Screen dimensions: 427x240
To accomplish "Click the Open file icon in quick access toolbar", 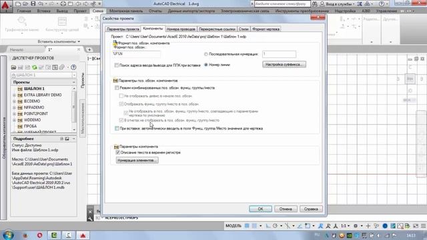I will pos(25,4).
